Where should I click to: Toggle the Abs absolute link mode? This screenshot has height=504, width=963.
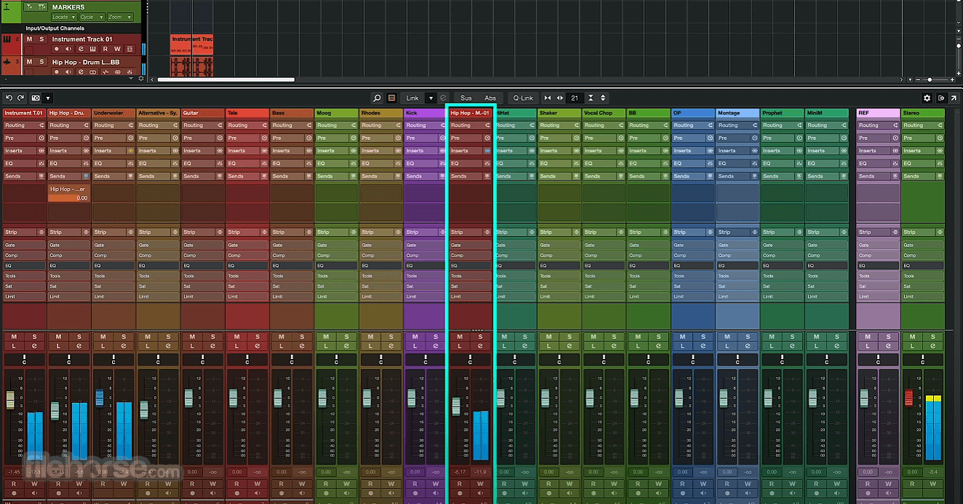click(491, 98)
